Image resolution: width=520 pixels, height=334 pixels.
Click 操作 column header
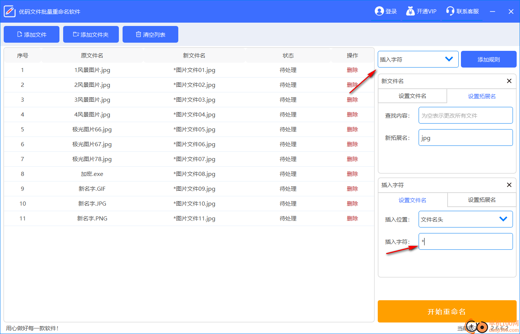coord(352,55)
